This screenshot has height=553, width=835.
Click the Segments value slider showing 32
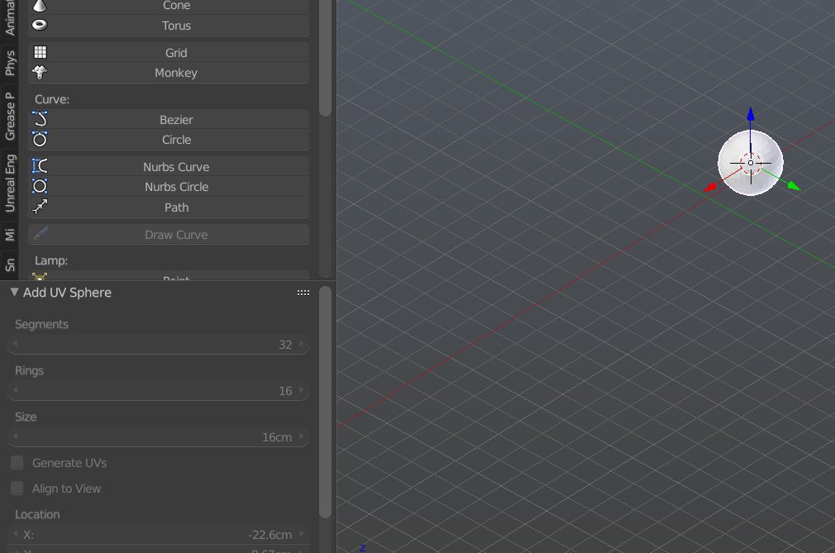(158, 345)
